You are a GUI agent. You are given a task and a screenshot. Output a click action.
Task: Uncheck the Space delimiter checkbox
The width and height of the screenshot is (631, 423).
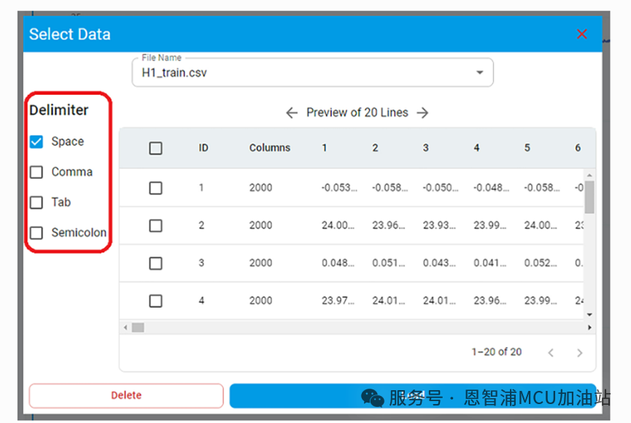pos(36,141)
